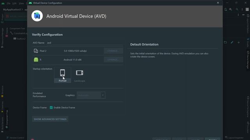This screenshot has height=140, width=250.
Task: Close the Virtual Device Configuration dialog
Action: coord(218,3)
